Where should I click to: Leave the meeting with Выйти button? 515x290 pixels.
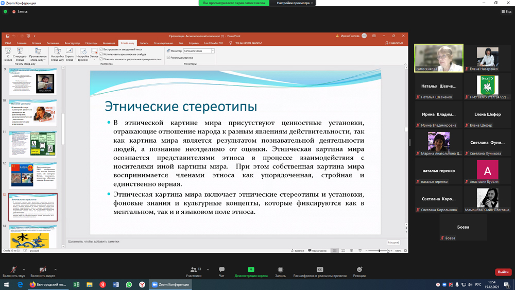coord(503,272)
